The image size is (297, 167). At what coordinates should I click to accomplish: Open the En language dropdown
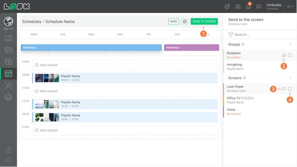coord(291,6)
